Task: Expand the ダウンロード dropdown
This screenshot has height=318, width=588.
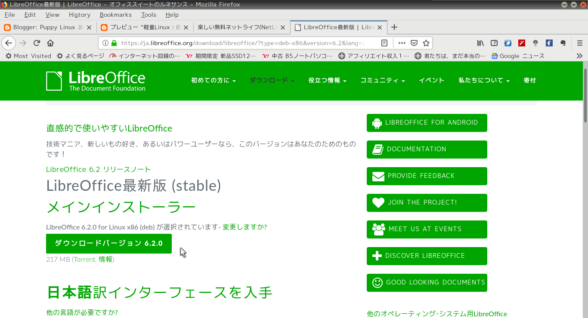Action: tap(272, 80)
